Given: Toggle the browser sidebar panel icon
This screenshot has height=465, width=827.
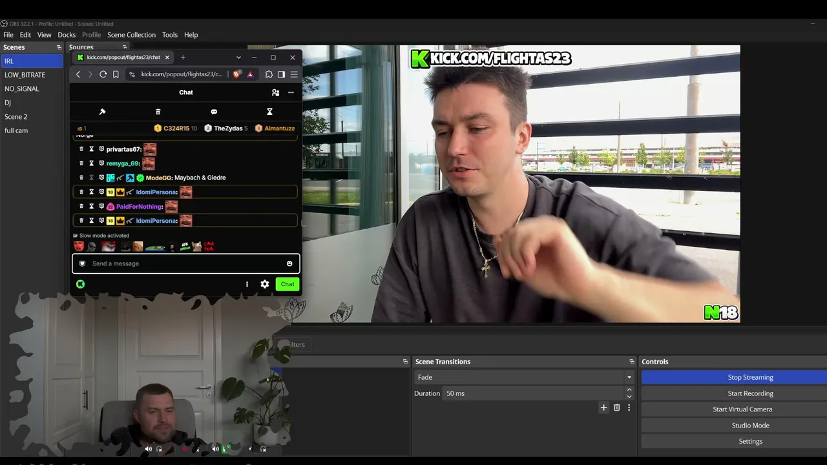Looking at the screenshot, I should point(281,74).
